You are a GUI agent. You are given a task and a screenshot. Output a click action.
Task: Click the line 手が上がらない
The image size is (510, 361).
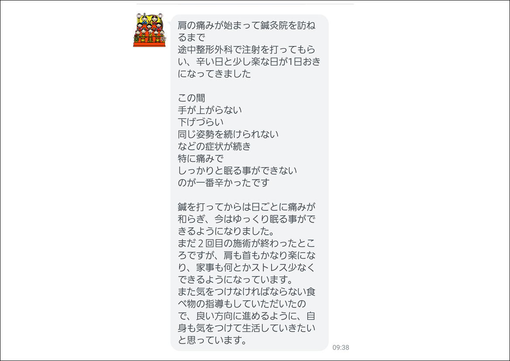(x=210, y=110)
